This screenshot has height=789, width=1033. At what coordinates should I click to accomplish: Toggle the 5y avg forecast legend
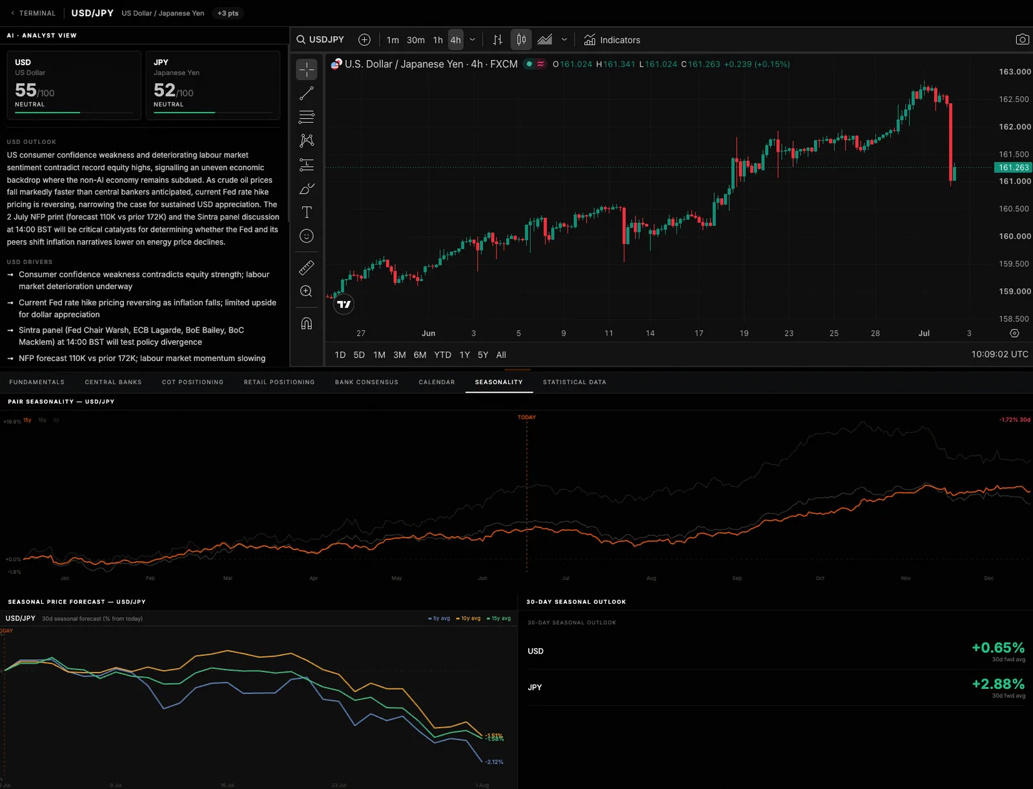[439, 619]
